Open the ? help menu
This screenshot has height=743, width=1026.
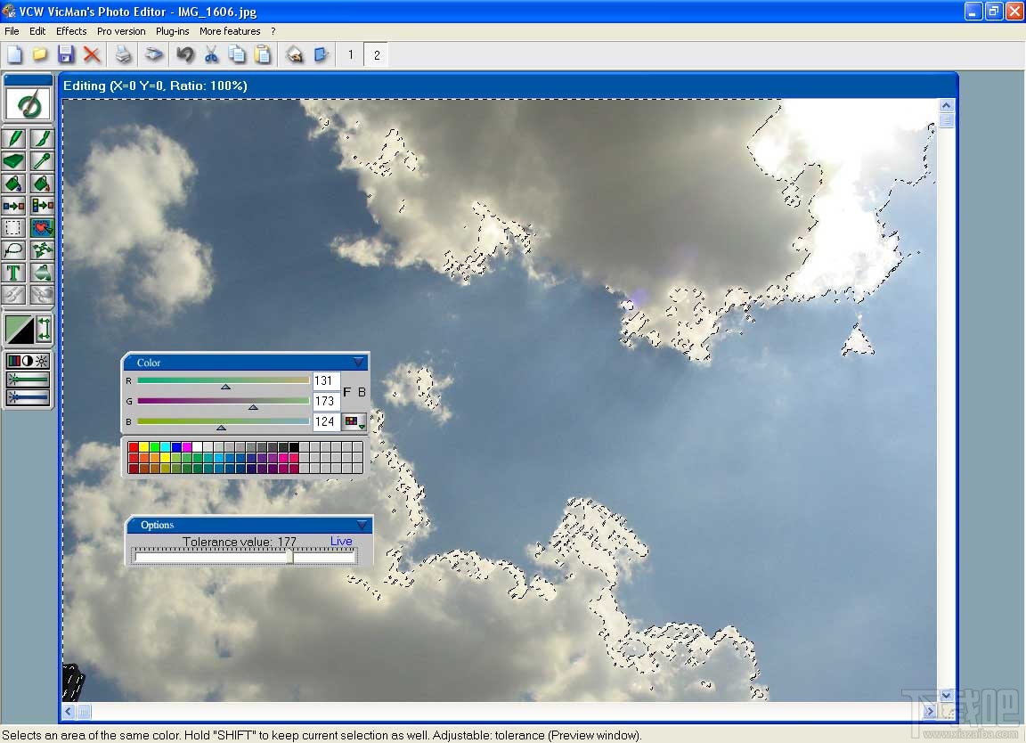273,31
